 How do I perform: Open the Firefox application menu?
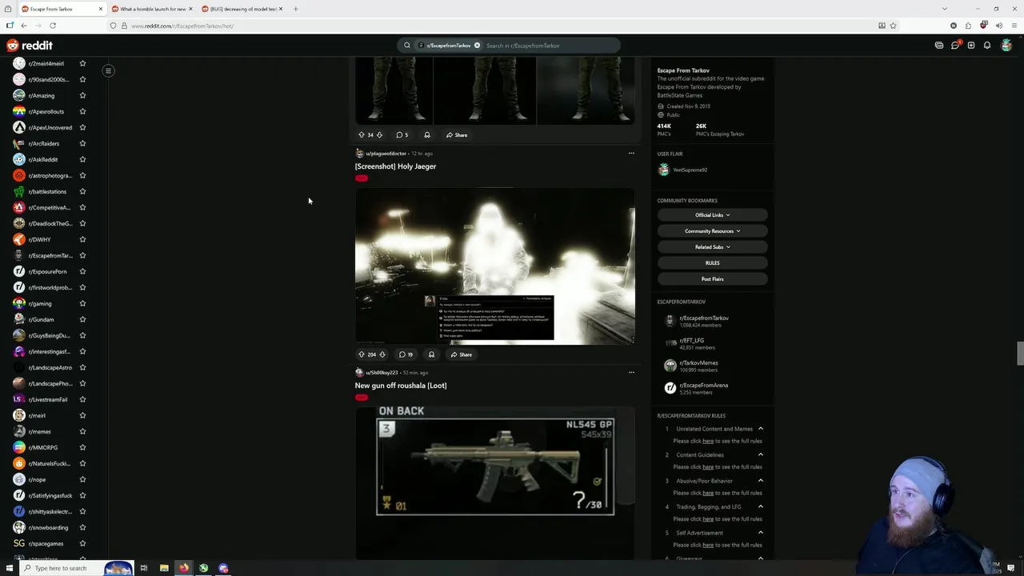(1014, 26)
